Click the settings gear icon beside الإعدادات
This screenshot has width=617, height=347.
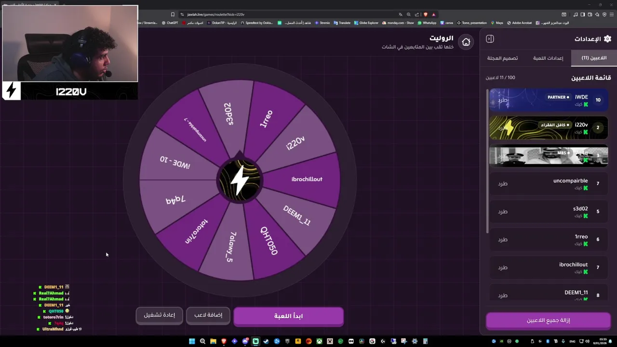pos(607,39)
